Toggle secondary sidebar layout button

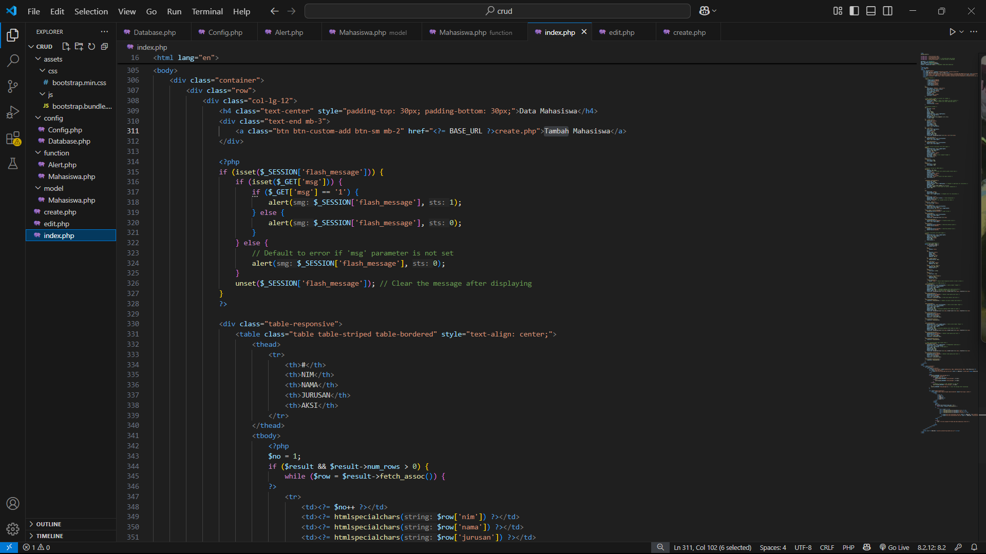click(887, 11)
